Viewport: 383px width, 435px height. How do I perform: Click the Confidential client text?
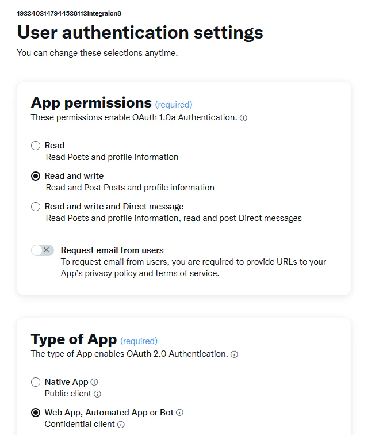click(x=79, y=424)
